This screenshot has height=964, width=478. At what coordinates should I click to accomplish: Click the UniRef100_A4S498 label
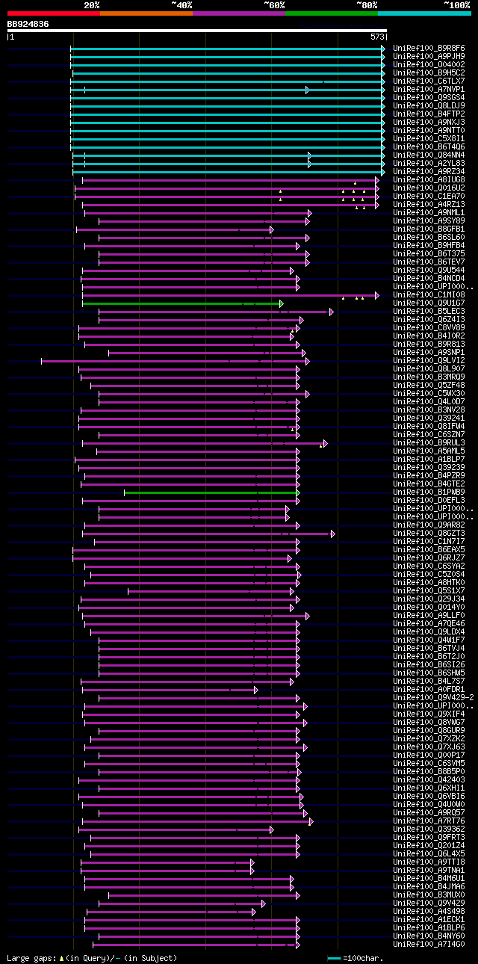[x=429, y=912]
